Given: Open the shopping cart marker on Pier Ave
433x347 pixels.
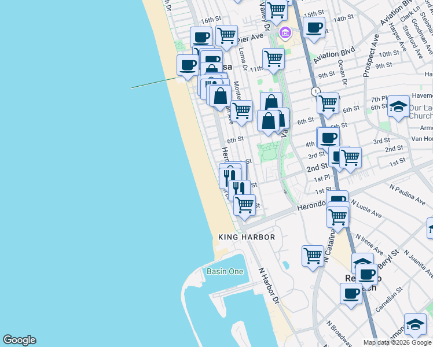Looking at the screenshot, I should pos(226,36).
